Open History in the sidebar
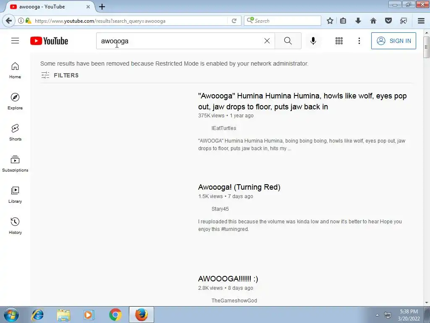430x323 pixels. pyautogui.click(x=15, y=226)
